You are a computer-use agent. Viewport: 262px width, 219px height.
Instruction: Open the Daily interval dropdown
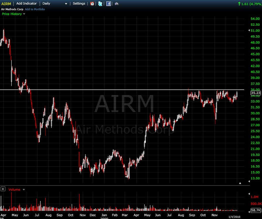coord(55,4)
